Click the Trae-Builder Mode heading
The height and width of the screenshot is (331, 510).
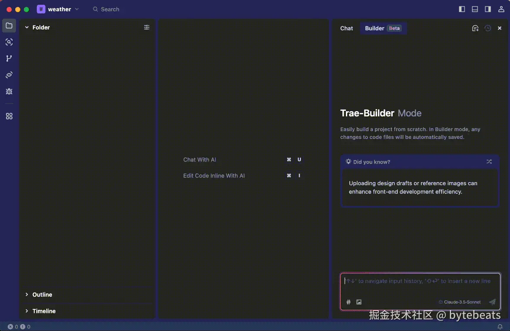point(381,113)
